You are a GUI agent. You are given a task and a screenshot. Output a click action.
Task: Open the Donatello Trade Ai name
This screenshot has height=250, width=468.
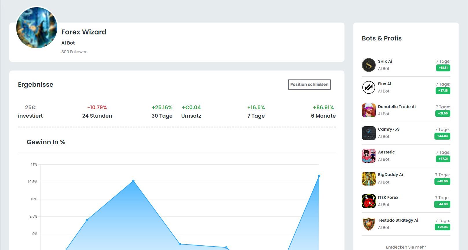[x=397, y=107]
